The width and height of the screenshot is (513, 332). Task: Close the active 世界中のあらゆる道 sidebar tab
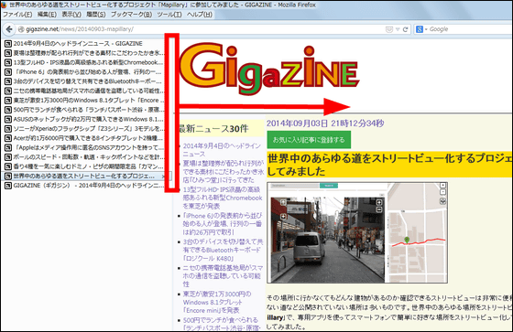click(x=163, y=177)
